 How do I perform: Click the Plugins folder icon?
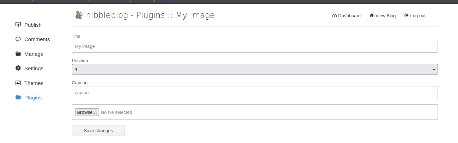pos(18,97)
